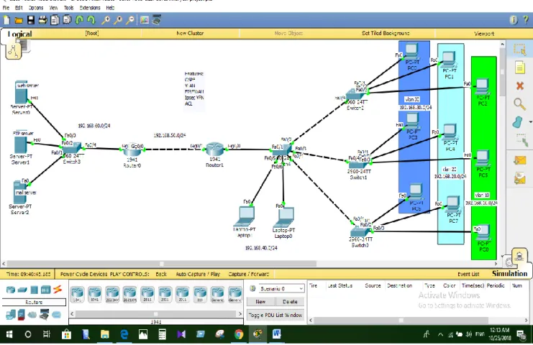The width and height of the screenshot is (533, 345).
Task: Click New Cluster button
Action: 190,33
